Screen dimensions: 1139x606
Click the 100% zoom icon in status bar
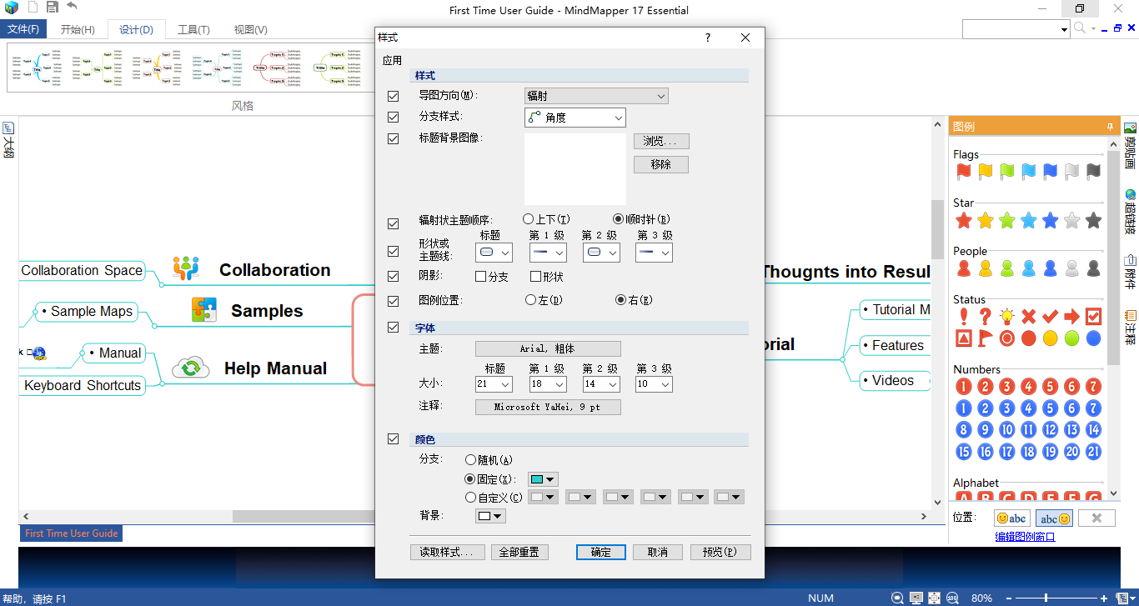[x=952, y=598]
